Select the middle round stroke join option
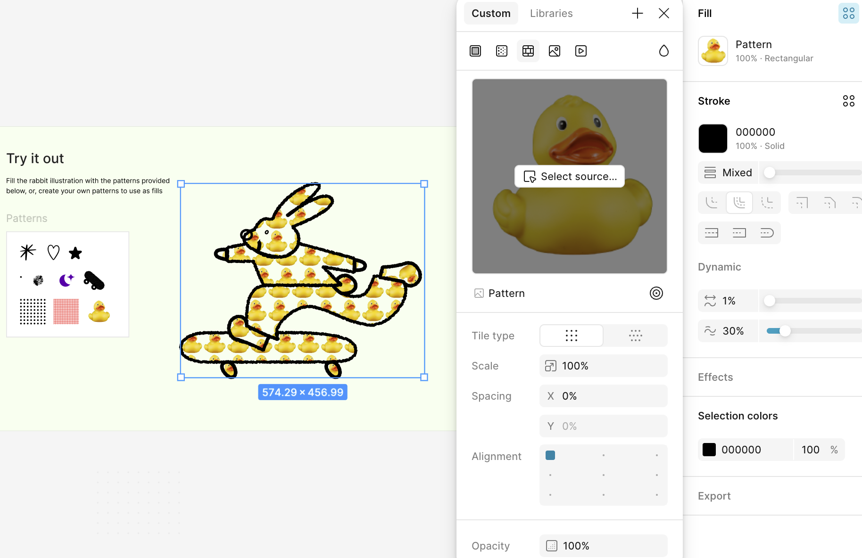 click(739, 203)
